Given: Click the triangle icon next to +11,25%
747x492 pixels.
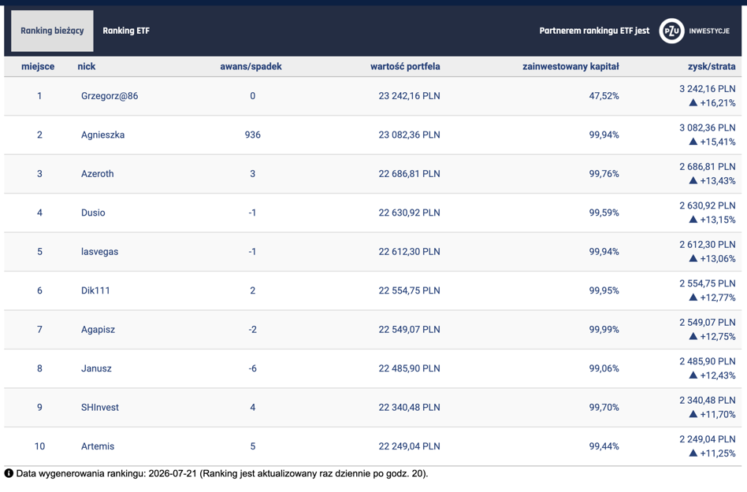Looking at the screenshot, I should pos(693,453).
